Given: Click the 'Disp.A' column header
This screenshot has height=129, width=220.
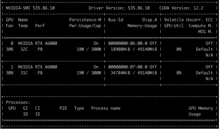Looking at the screenshot, I should (150, 20).
